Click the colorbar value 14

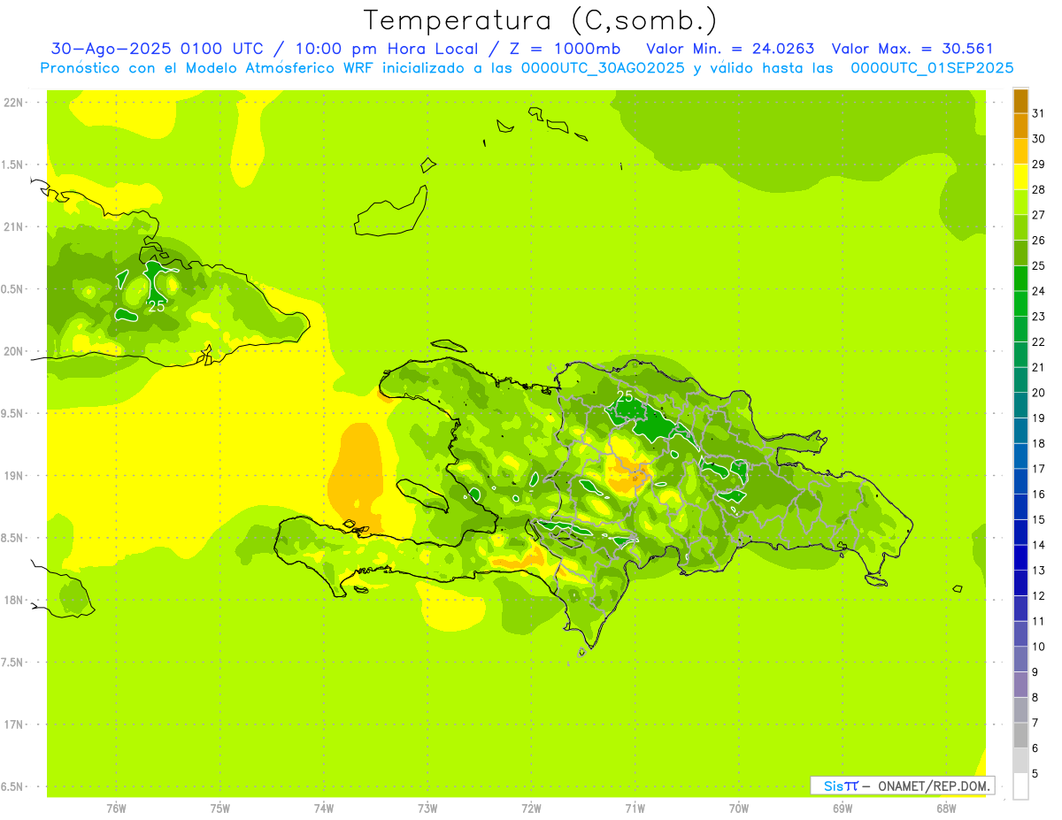(1039, 545)
